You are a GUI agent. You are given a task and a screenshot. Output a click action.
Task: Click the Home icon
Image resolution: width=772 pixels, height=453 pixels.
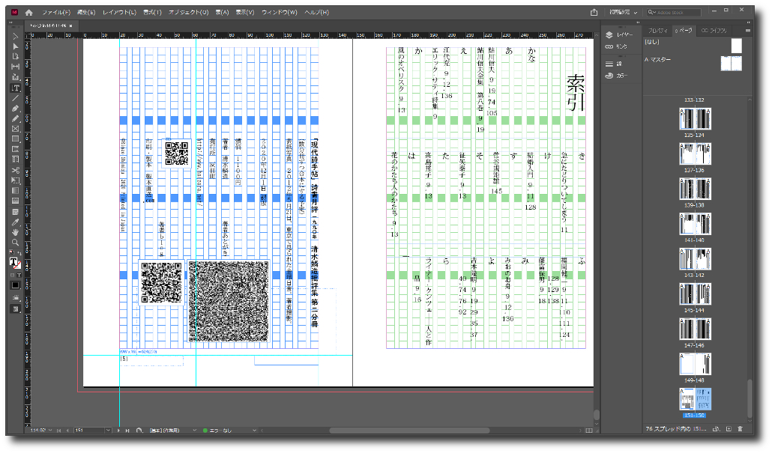tap(28, 13)
